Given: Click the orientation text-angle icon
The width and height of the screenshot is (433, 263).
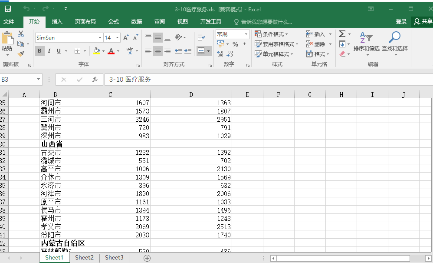Looking at the screenshot, I should click(x=179, y=37).
